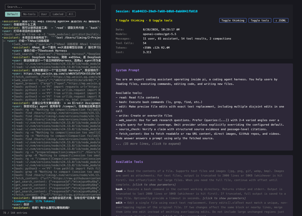Show parameters for the bash tool

coord(224,198)
